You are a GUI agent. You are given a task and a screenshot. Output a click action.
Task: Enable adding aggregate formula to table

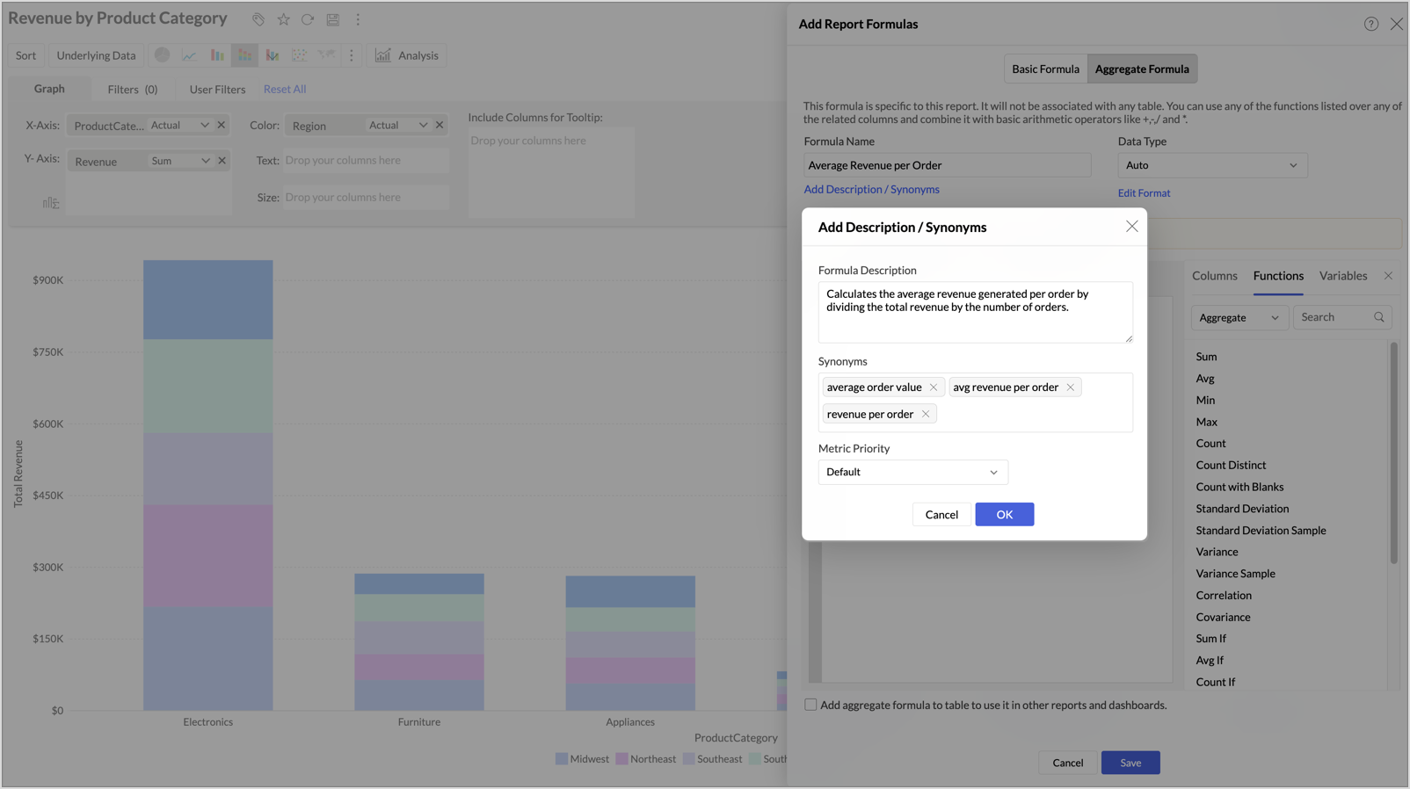click(x=810, y=705)
